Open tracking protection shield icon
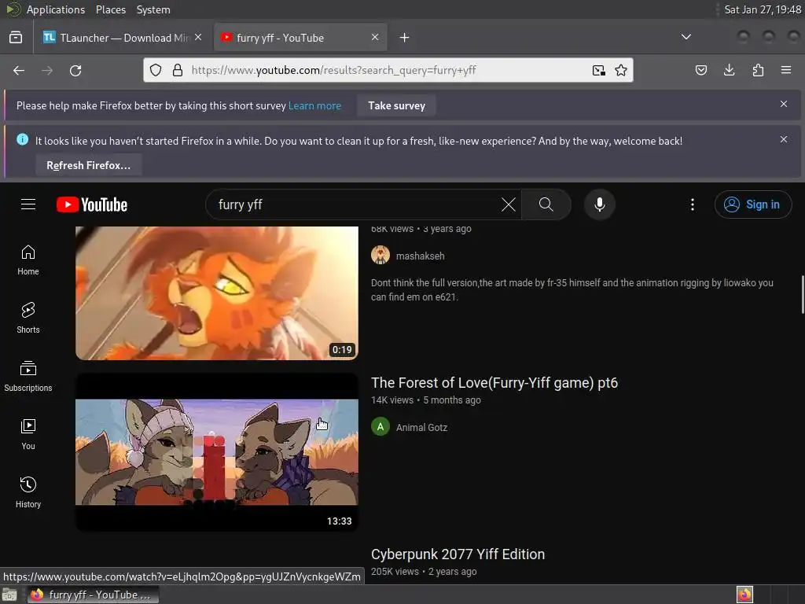The height and width of the screenshot is (604, 805). pos(156,70)
